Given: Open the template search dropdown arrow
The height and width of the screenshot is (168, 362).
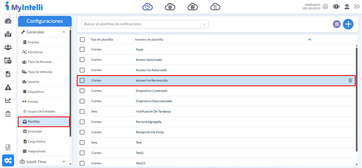Looking at the screenshot, I should pos(204,24).
